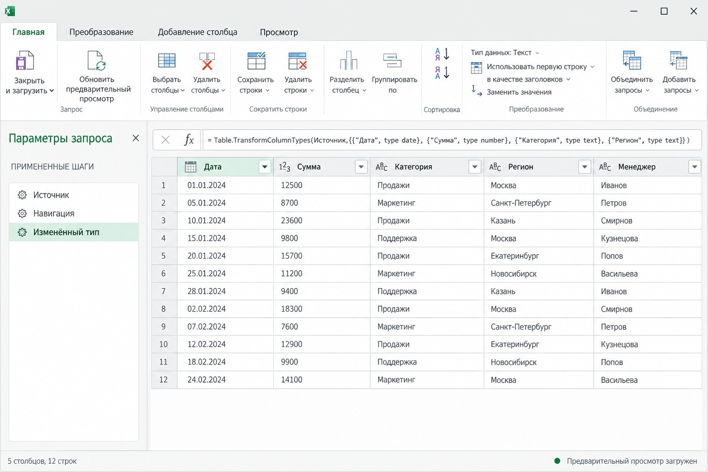The height and width of the screenshot is (472, 708).
Task: Click the Keep Rows icon
Action: click(256, 60)
